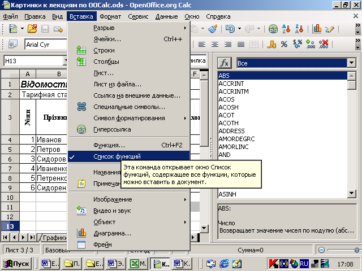This screenshot has width=362, height=271.
Task: Justify text alignment icon
Action: click(241, 44)
